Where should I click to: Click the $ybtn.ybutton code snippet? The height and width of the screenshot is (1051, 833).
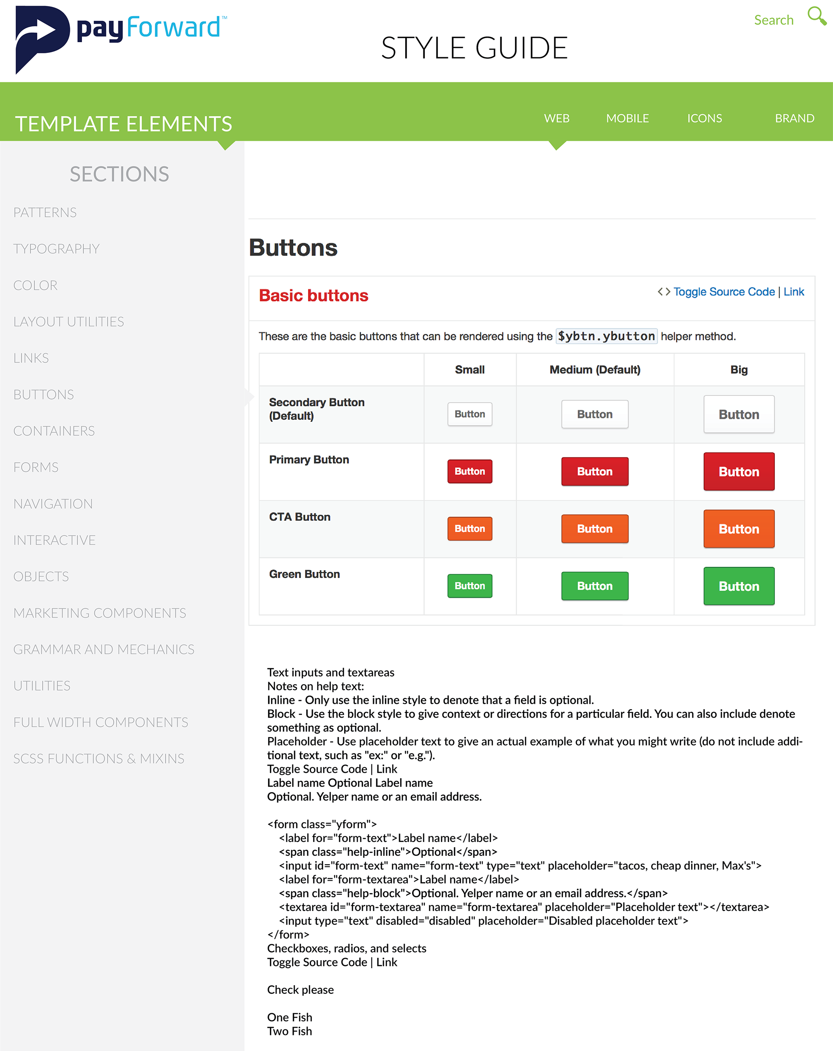pos(606,336)
